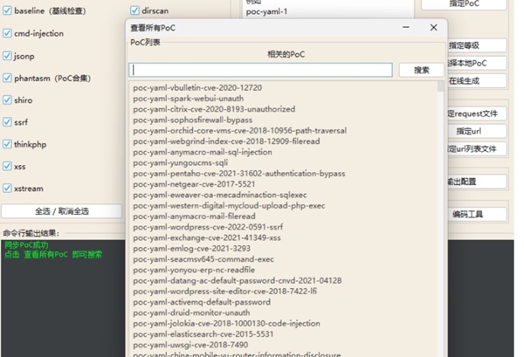The width and height of the screenshot is (524, 357).
Task: Select poc-yaml-anymacro-mail-fileread
Action: 194,216
